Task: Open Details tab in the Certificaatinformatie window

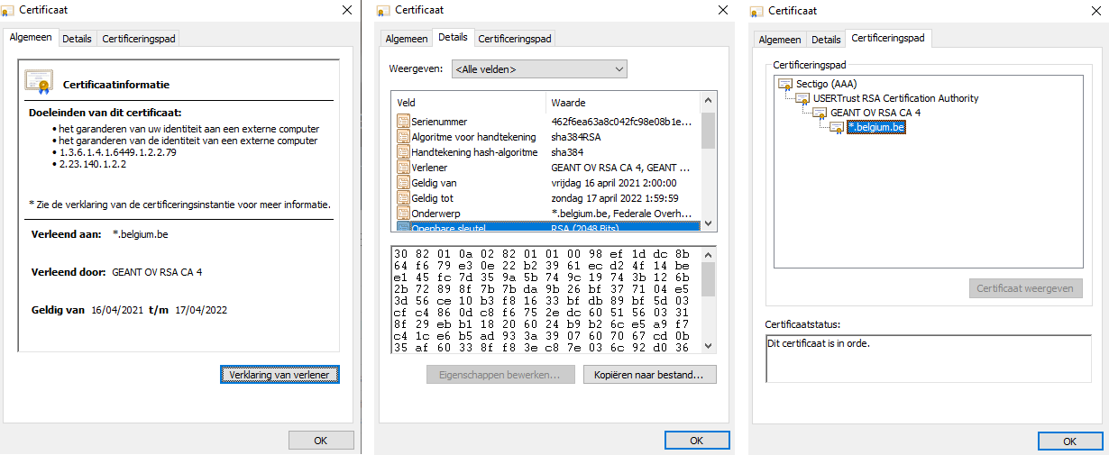Action: tap(77, 39)
